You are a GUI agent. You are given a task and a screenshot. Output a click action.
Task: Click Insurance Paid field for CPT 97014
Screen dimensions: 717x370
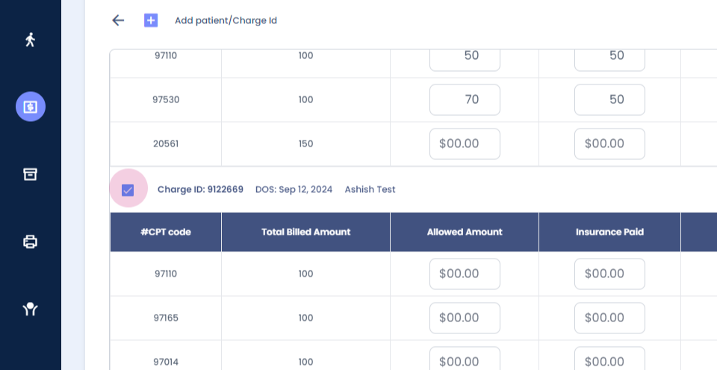(609, 362)
